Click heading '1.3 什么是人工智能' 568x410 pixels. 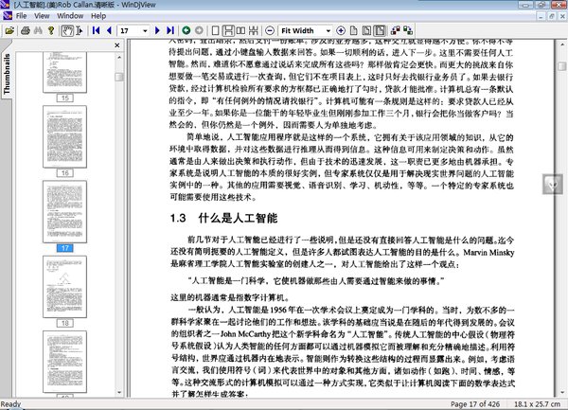[x=223, y=218]
